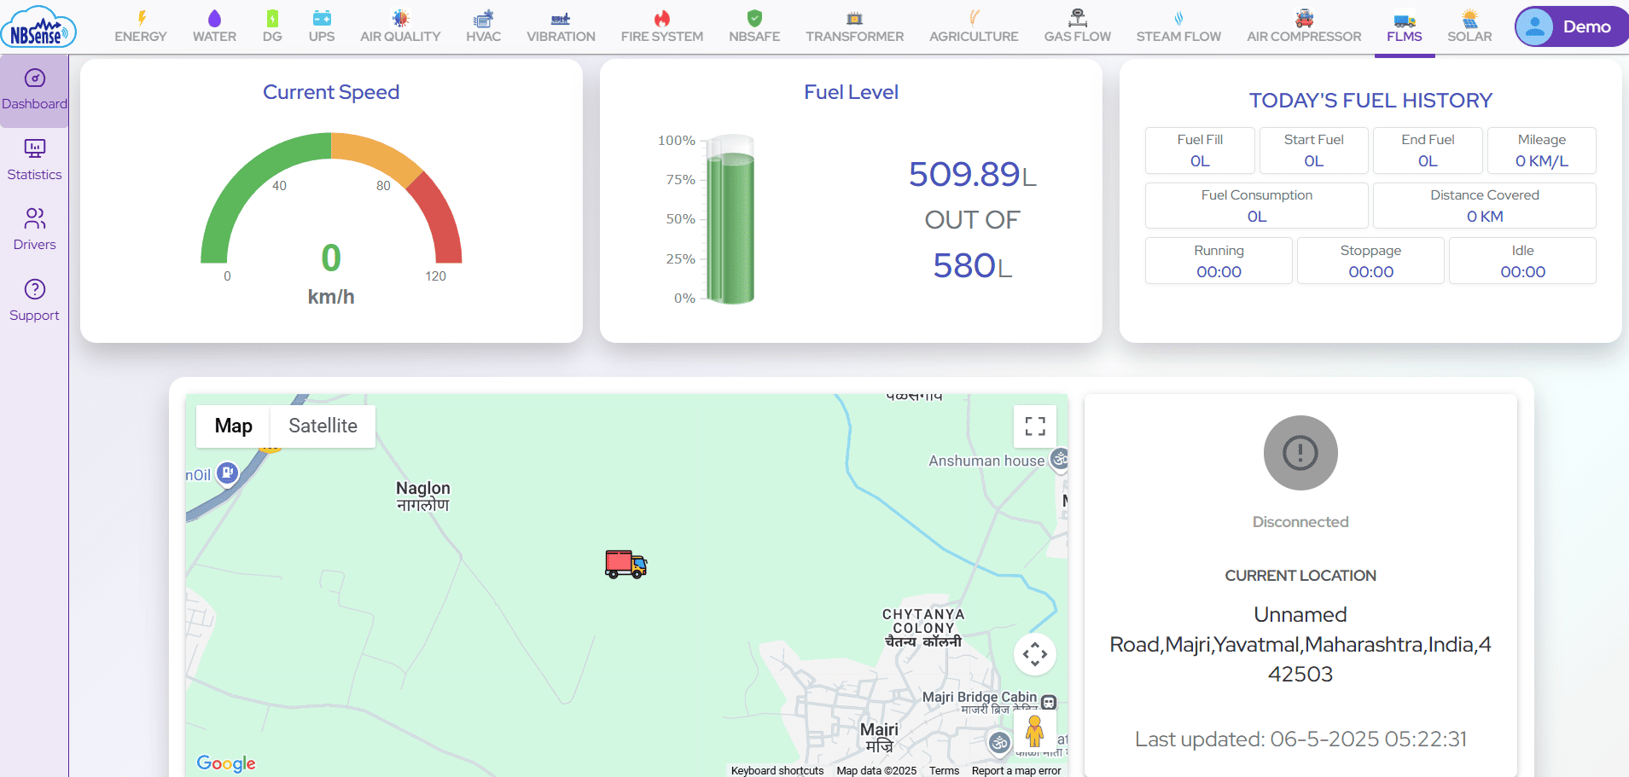Click Report a map error link
The height and width of the screenshot is (777, 1629).
click(1016, 770)
